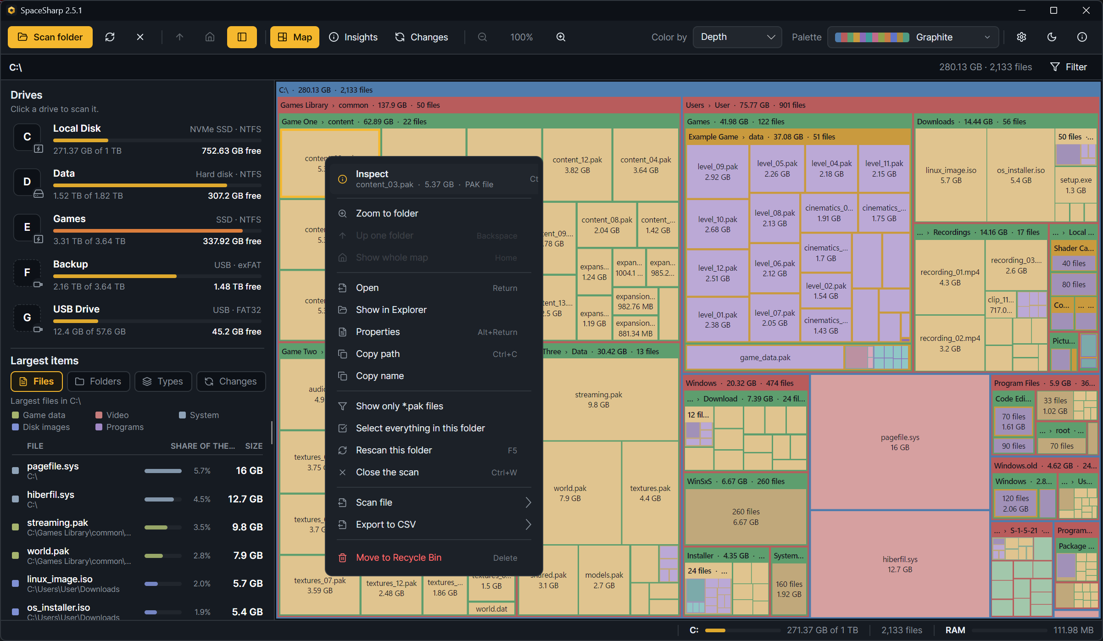Open the Color by Depth dropdown

(737, 37)
